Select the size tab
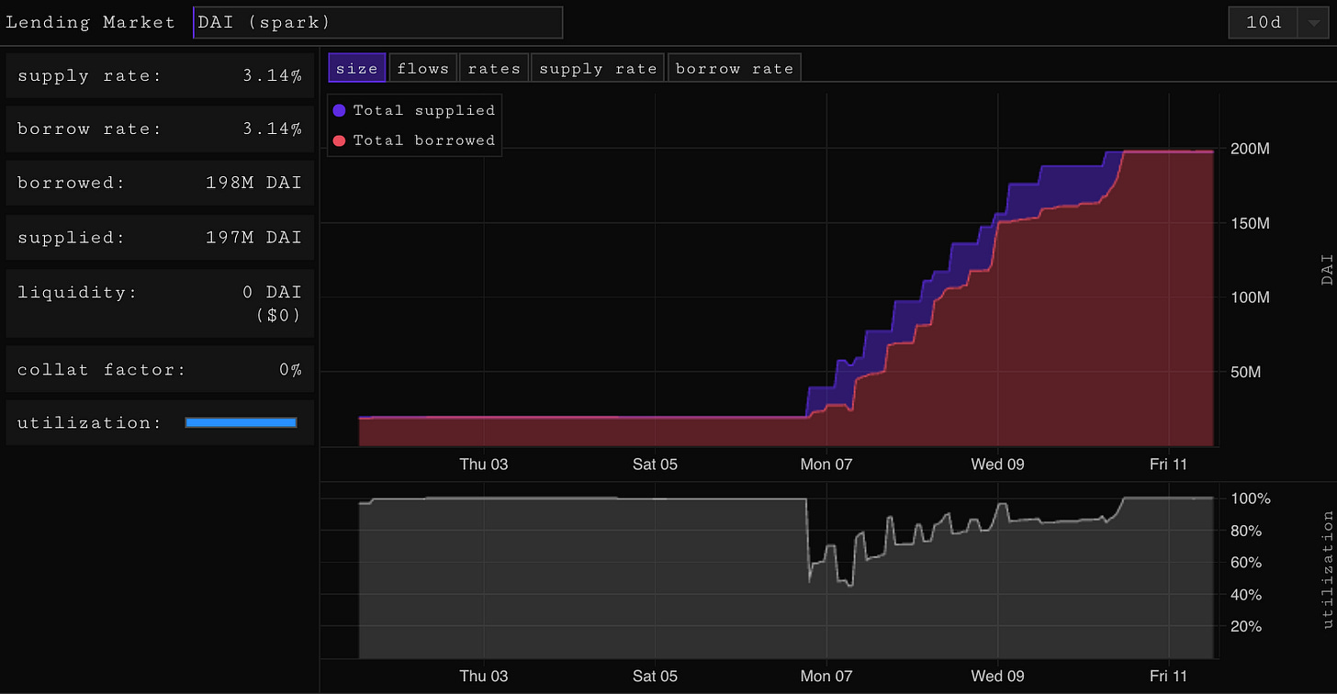 click(x=357, y=68)
